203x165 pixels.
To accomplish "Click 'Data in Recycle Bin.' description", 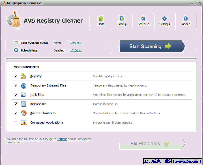I will tap(106, 104).
